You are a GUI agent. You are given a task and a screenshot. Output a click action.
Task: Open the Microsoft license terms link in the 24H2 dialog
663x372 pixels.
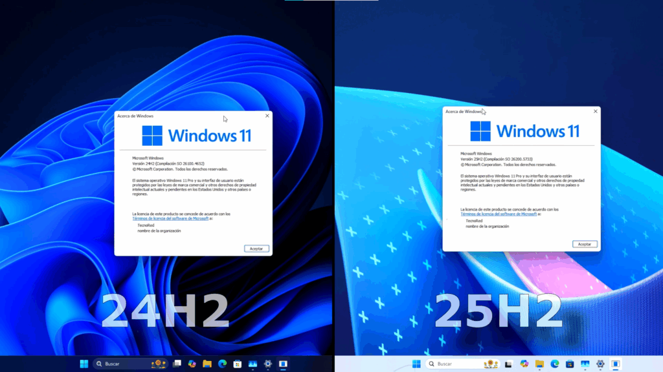pos(170,218)
